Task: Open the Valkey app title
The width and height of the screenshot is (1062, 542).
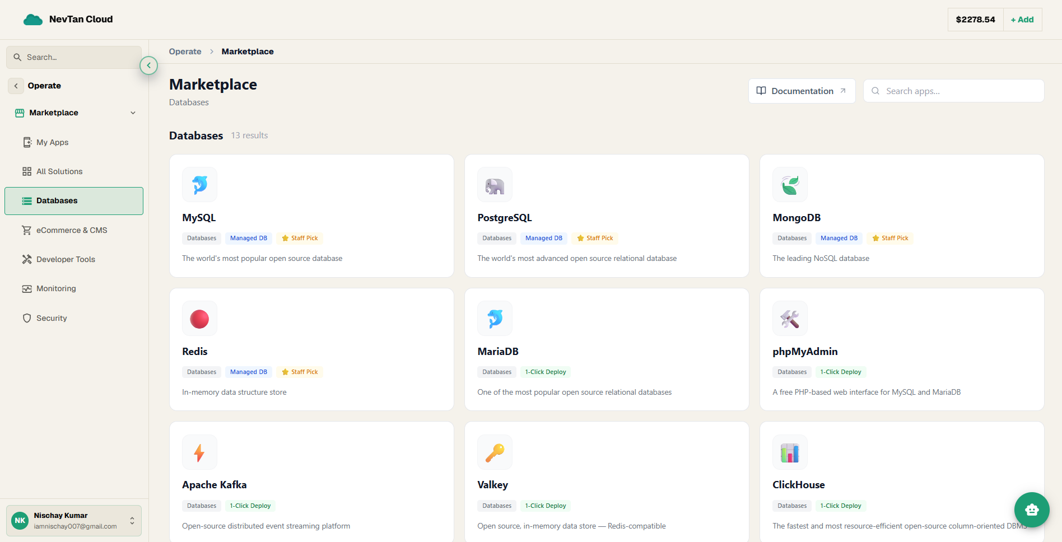Action: 493,485
